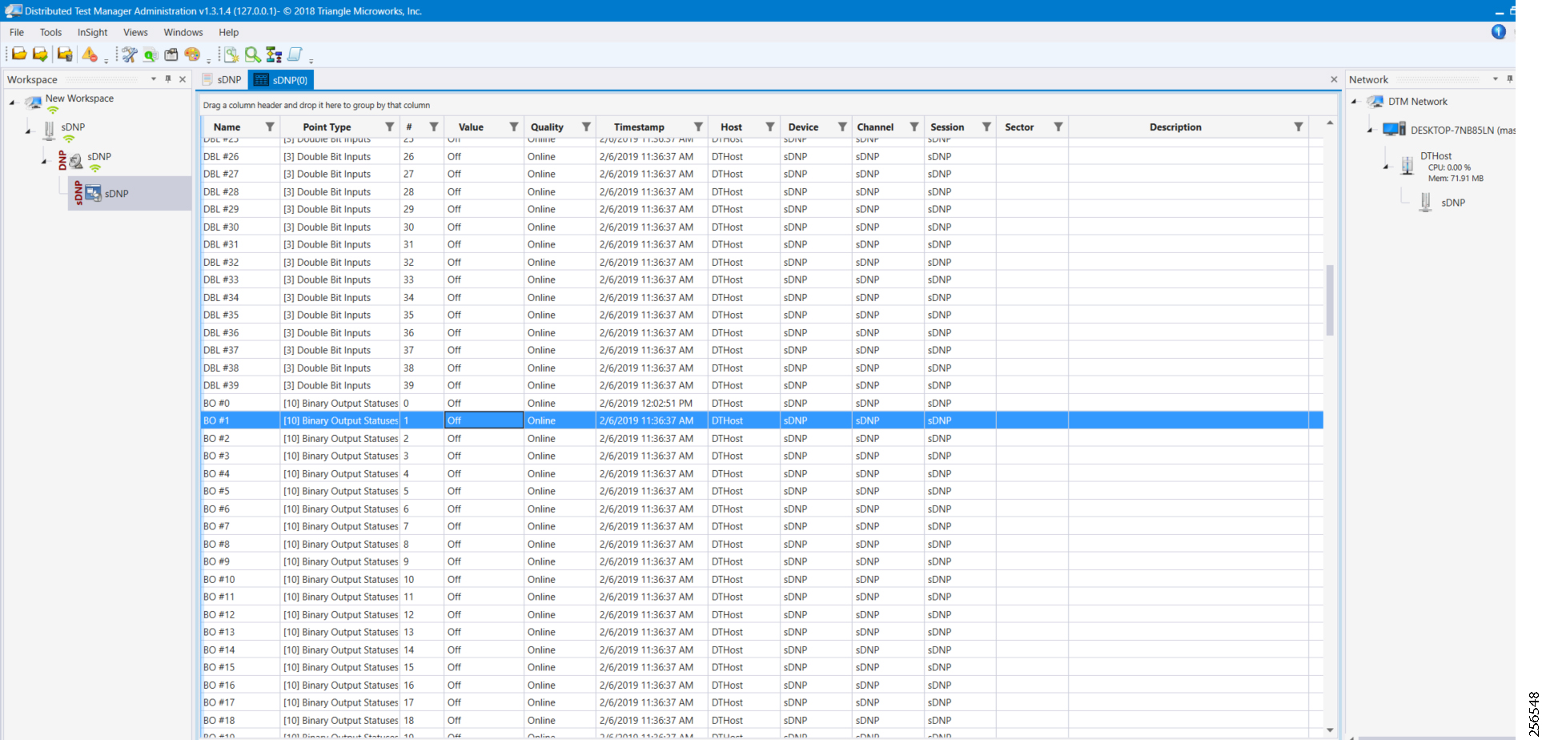Filter the Name column
Viewport: 1542px width, 740px height.
point(270,127)
